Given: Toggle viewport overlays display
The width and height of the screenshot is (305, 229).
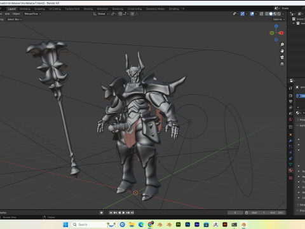Looking at the screenshot, I should click(x=252, y=14).
